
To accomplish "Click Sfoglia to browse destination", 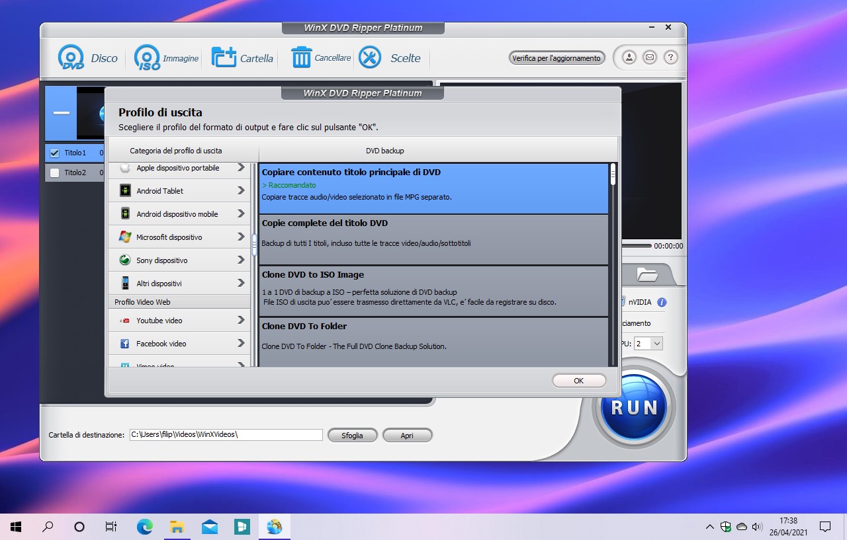I will point(352,436).
